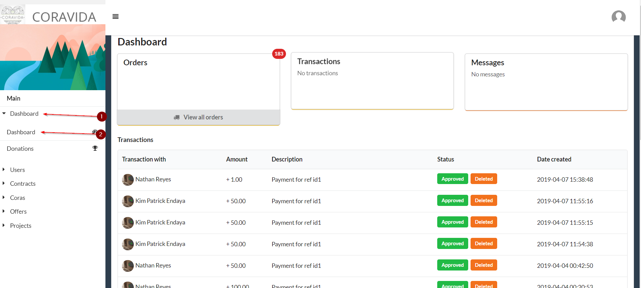Image resolution: width=641 pixels, height=288 pixels.
Task: Click the truck icon in View all orders
Action: (177, 117)
